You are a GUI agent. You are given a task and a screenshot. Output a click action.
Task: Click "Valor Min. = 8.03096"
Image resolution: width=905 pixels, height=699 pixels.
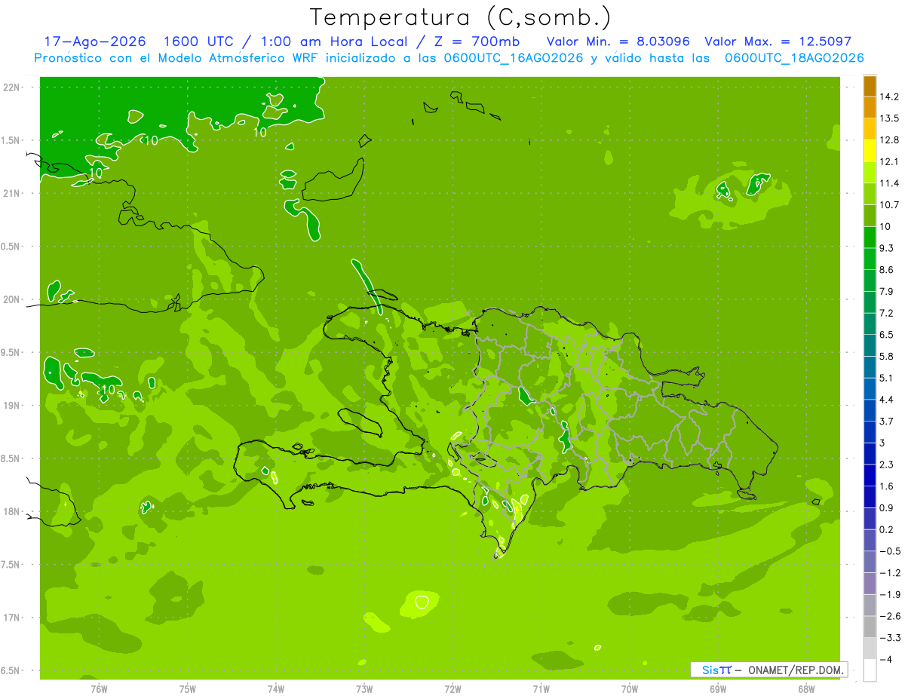click(x=618, y=41)
